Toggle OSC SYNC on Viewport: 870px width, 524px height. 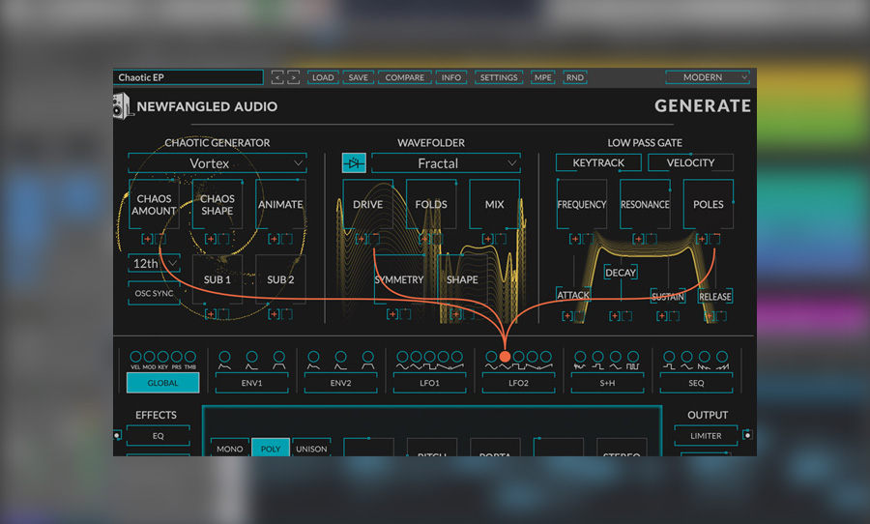(x=154, y=293)
